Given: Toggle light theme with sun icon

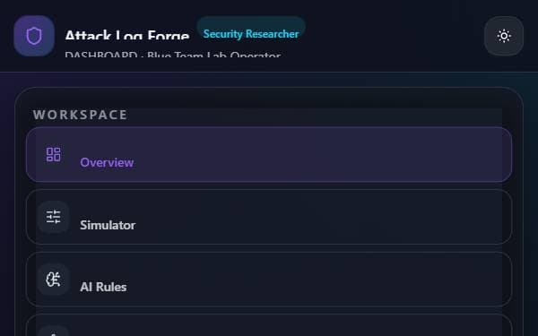Looking at the screenshot, I should pos(504,36).
